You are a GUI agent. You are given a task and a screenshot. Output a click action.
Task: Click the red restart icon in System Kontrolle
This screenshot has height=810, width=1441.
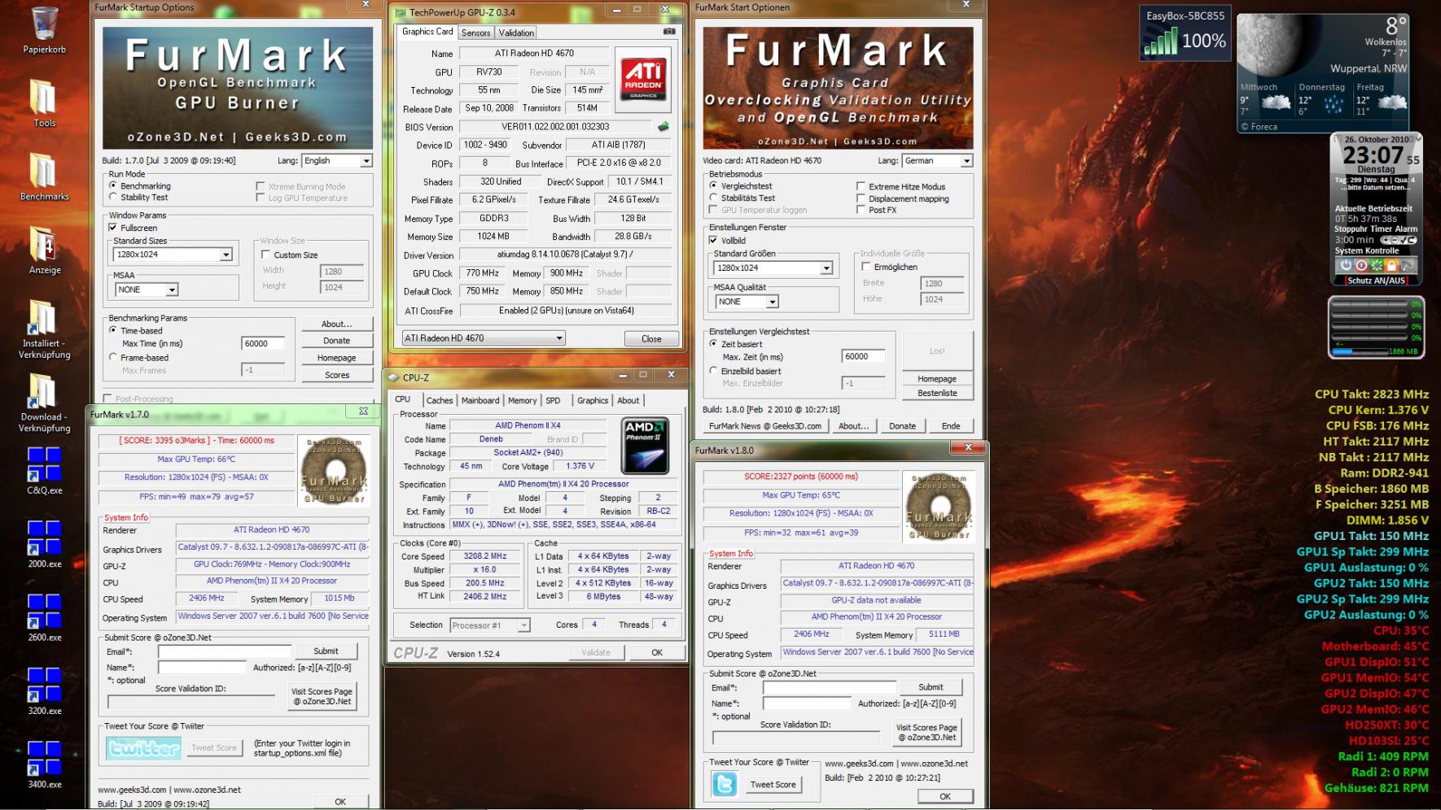coord(1361,265)
